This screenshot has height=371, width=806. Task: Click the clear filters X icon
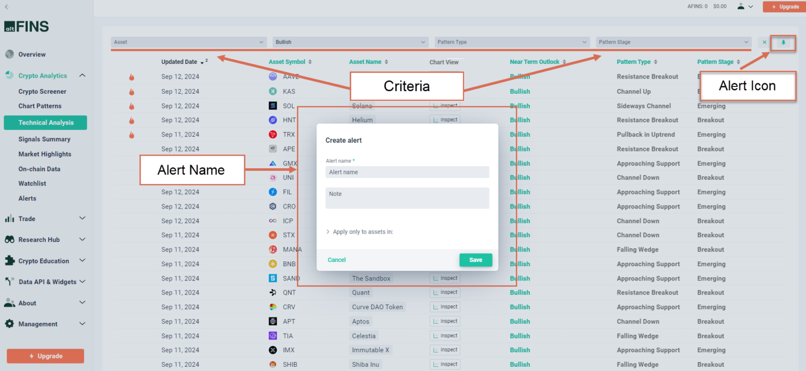(764, 42)
